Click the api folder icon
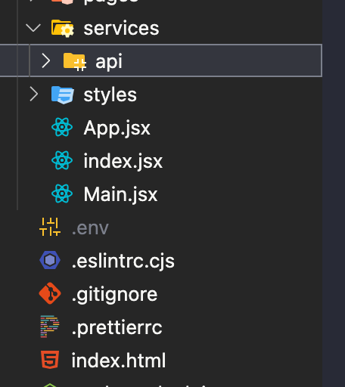 [x=75, y=62]
